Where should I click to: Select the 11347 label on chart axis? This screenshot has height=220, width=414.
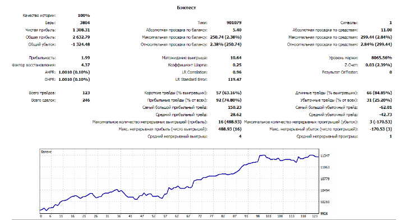(325, 156)
